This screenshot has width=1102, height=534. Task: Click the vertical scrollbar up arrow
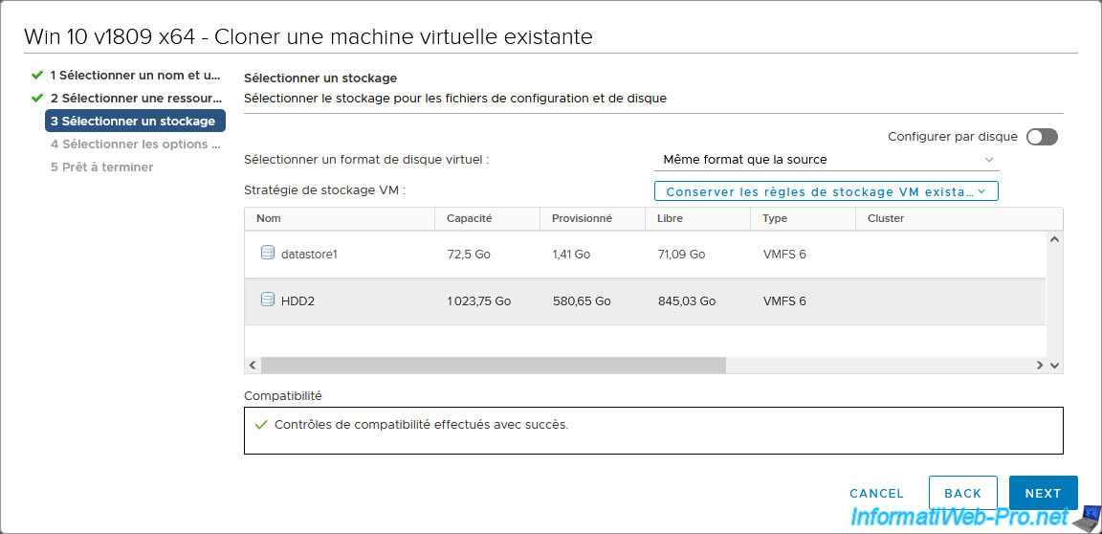pyautogui.click(x=1053, y=239)
